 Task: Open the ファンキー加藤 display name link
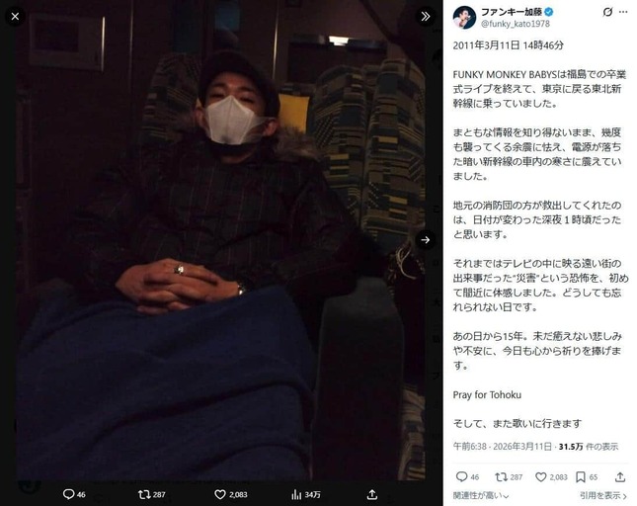(512, 12)
